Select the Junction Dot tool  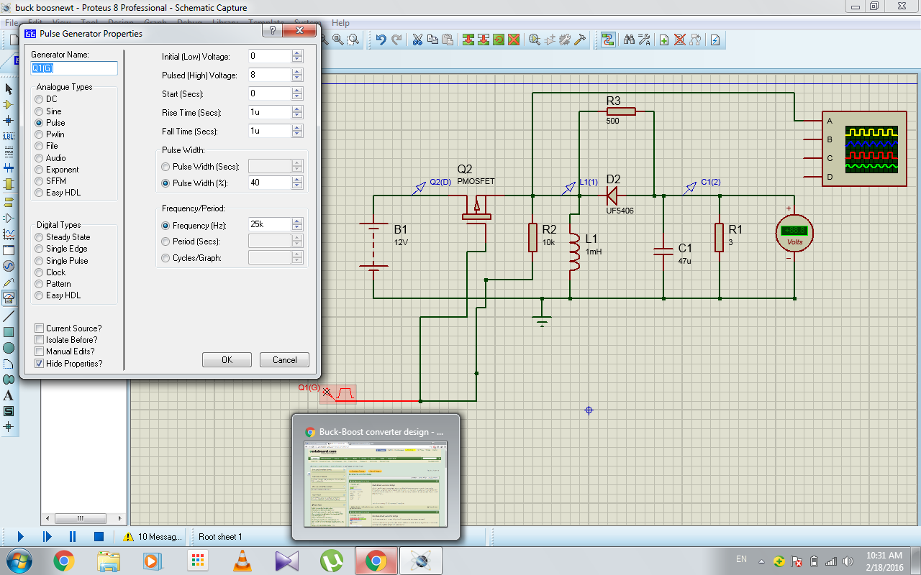click(9, 121)
